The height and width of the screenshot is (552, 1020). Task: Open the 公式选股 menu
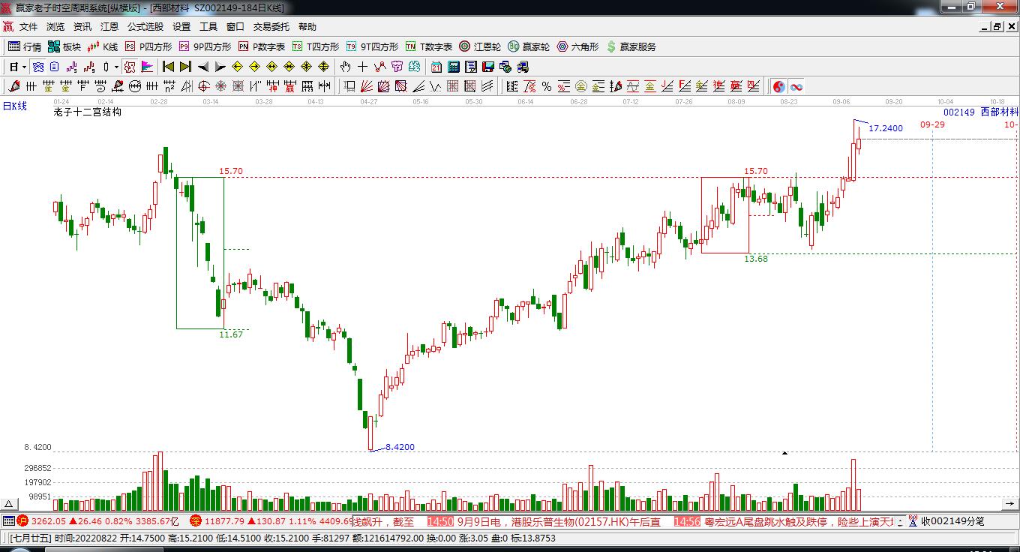[145, 26]
